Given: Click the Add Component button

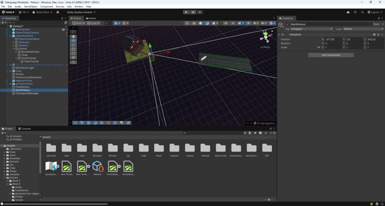Looking at the screenshot, I should [x=331, y=55].
